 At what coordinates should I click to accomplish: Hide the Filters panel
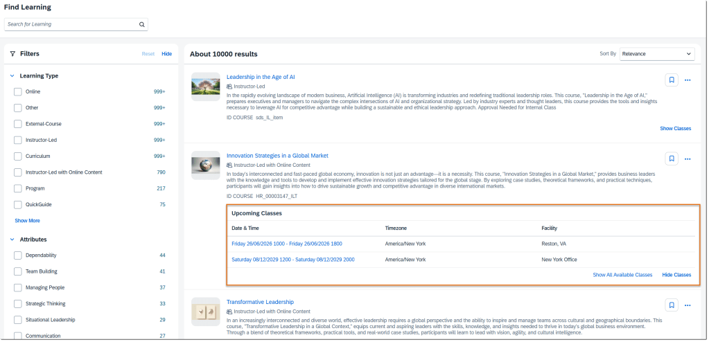pyautogui.click(x=166, y=53)
